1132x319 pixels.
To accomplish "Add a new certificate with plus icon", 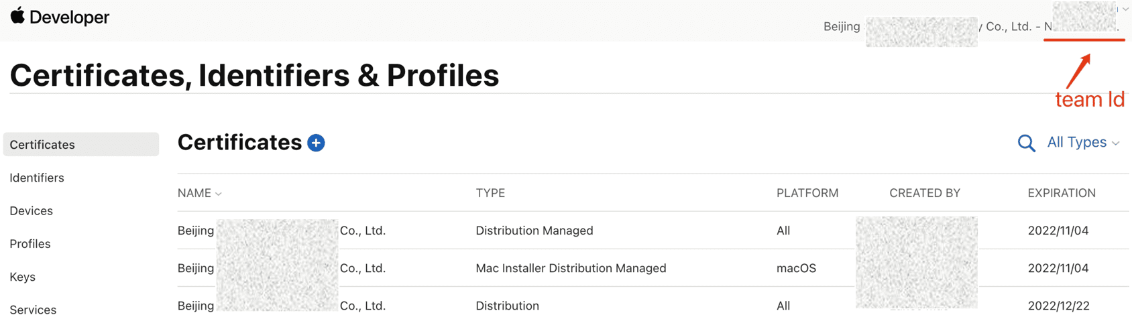I will click(316, 143).
